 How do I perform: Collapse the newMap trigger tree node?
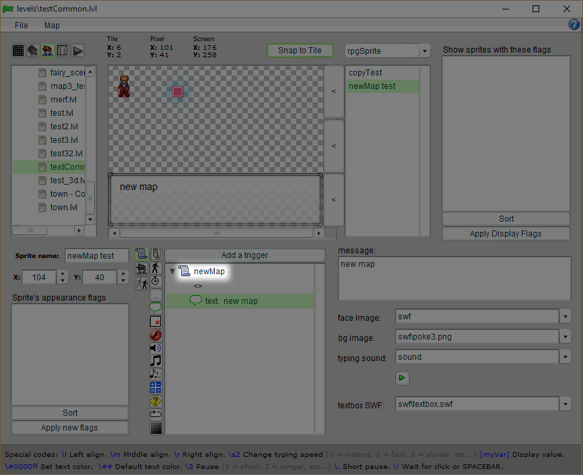(x=172, y=272)
